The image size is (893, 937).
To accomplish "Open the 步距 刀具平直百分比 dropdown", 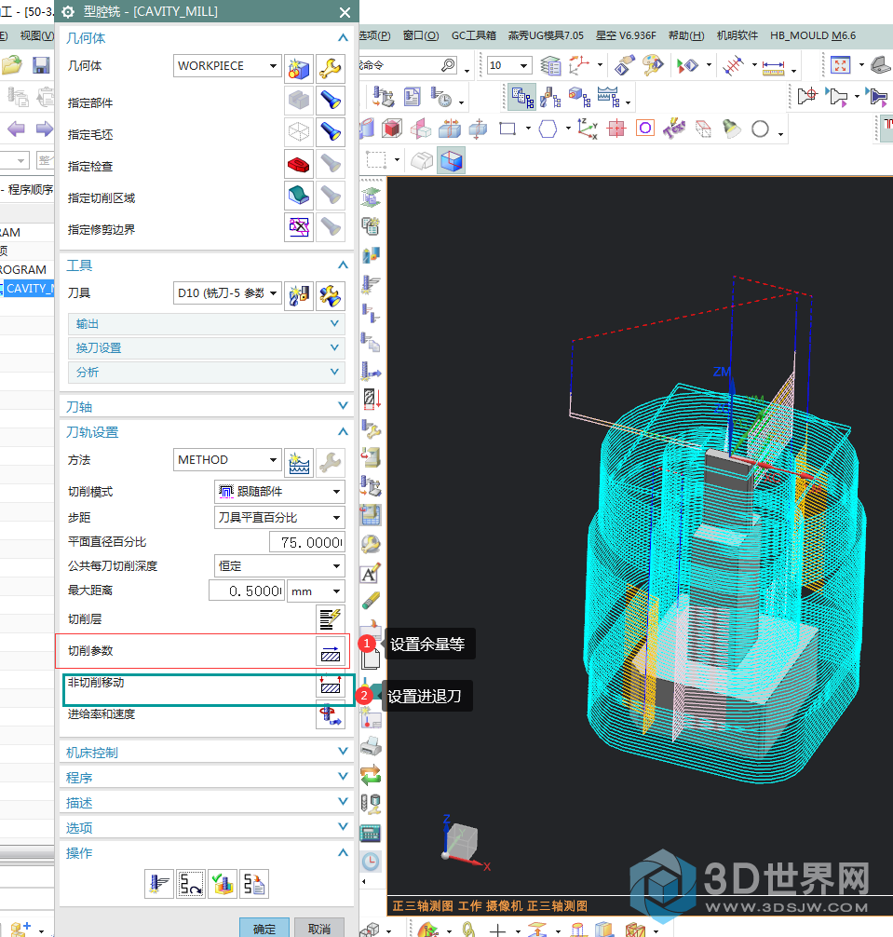I will tap(336, 518).
